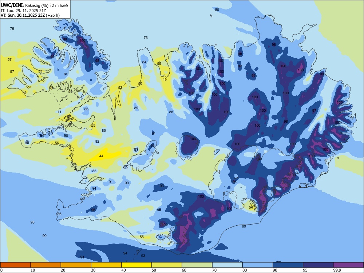364x273 pixels.
Task: Click the humidity value 84 on the map
Action: [144, 62]
